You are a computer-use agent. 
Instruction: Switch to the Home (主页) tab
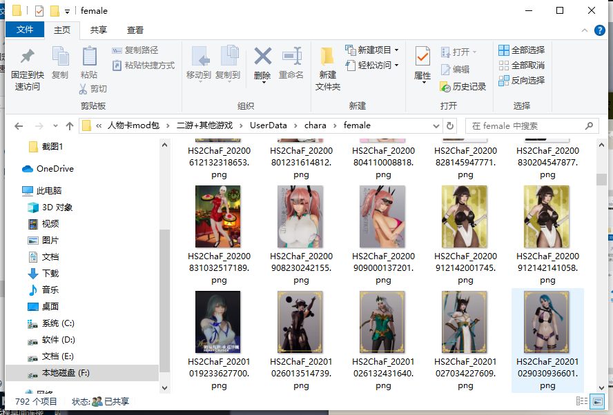[x=62, y=30]
